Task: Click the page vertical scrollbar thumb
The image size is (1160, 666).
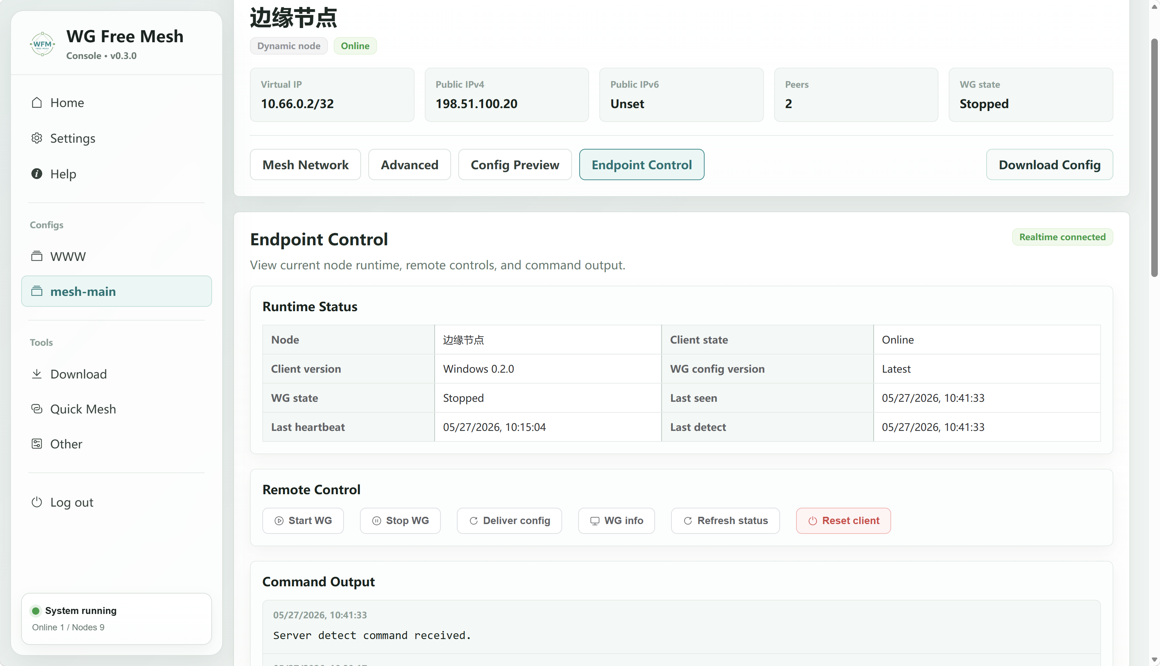Action: [x=1154, y=158]
